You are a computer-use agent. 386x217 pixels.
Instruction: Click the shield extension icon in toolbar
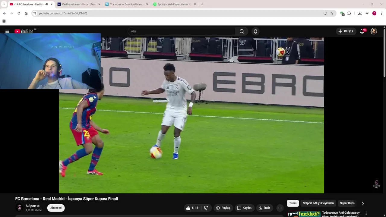tap(342, 13)
